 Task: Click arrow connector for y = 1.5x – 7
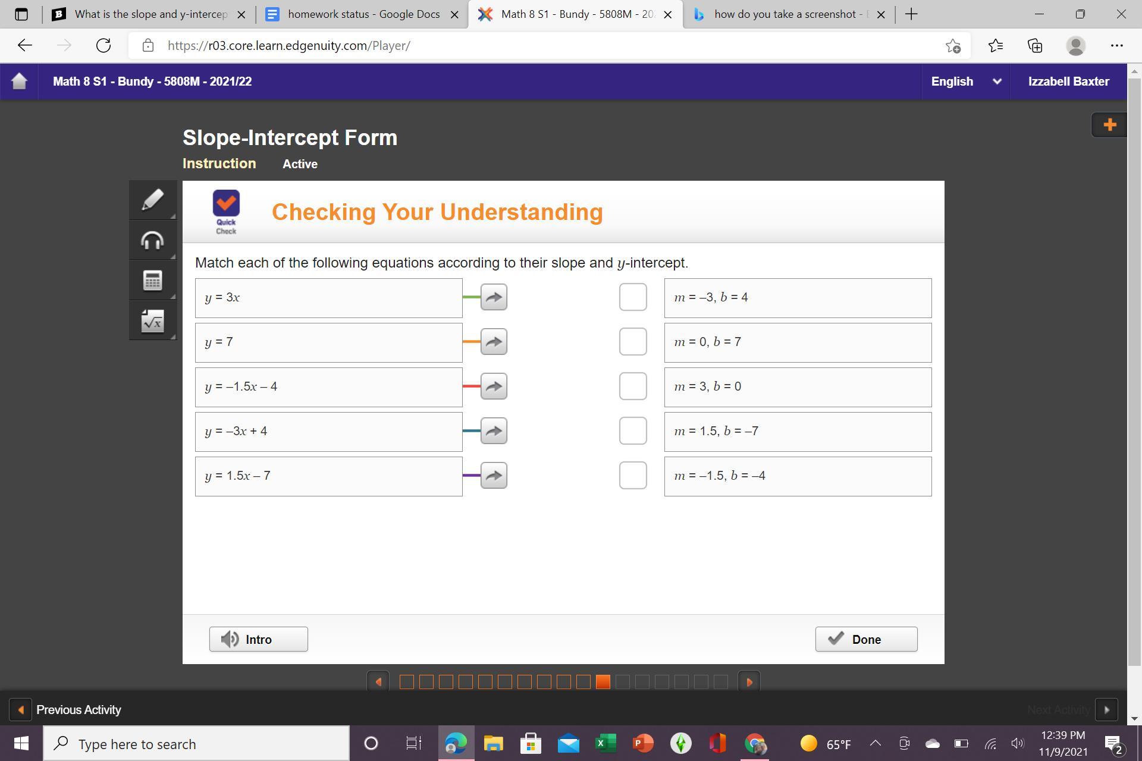[x=494, y=476]
